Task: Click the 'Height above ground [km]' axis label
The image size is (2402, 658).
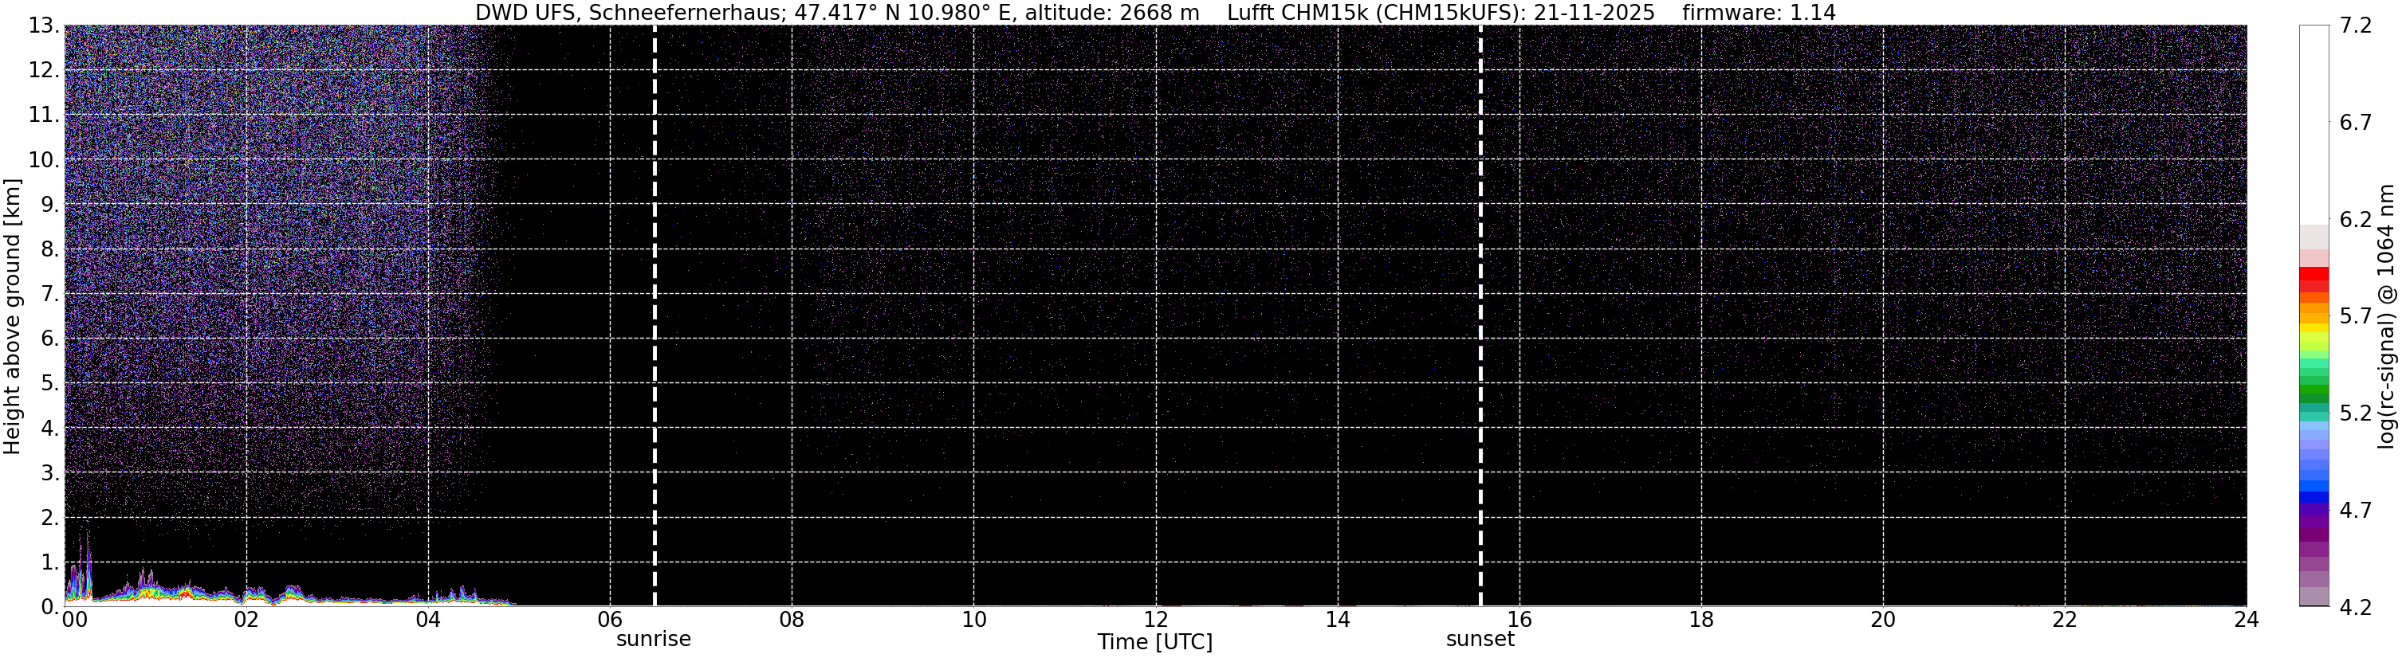Action: coord(12,316)
